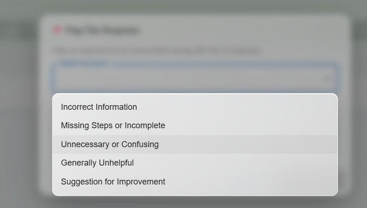The height and width of the screenshot is (208, 367).
Task: Select the "Generally Unhelpful" reason
Action: click(x=97, y=163)
